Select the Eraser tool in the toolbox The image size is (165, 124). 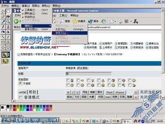click(x=3, y=17)
